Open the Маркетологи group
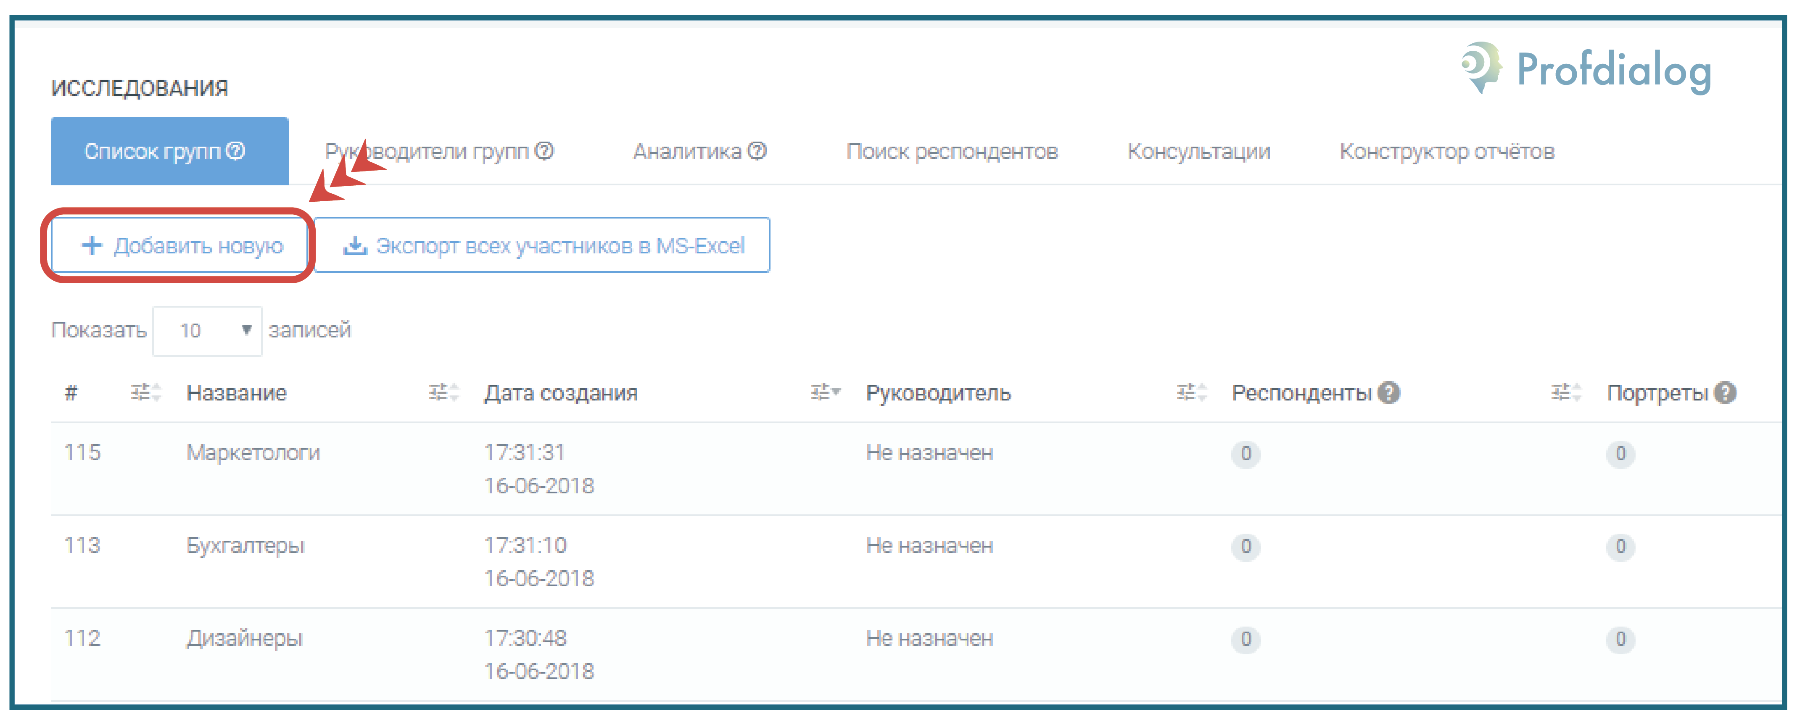 pyautogui.click(x=253, y=453)
